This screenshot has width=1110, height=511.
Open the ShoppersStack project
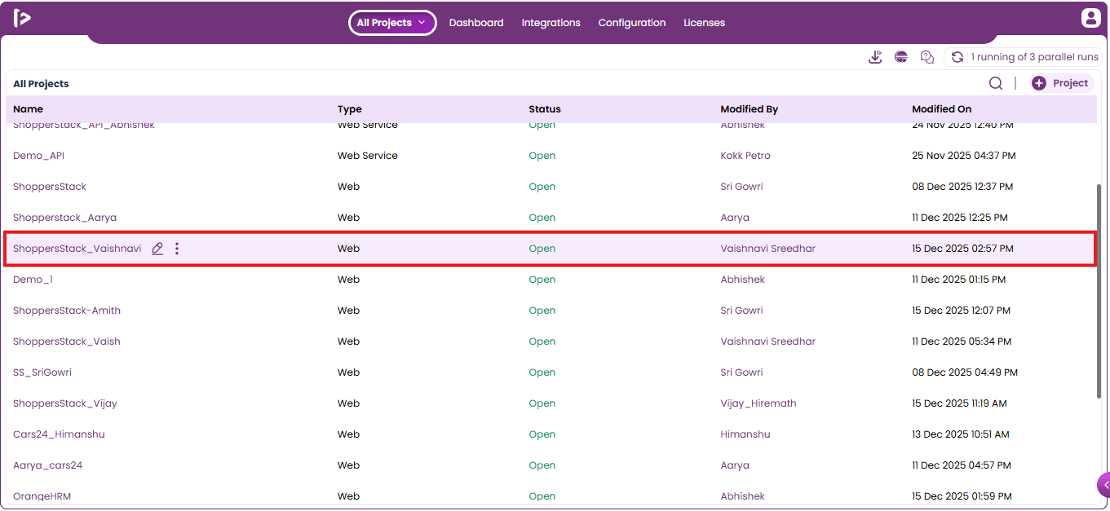[x=50, y=187]
